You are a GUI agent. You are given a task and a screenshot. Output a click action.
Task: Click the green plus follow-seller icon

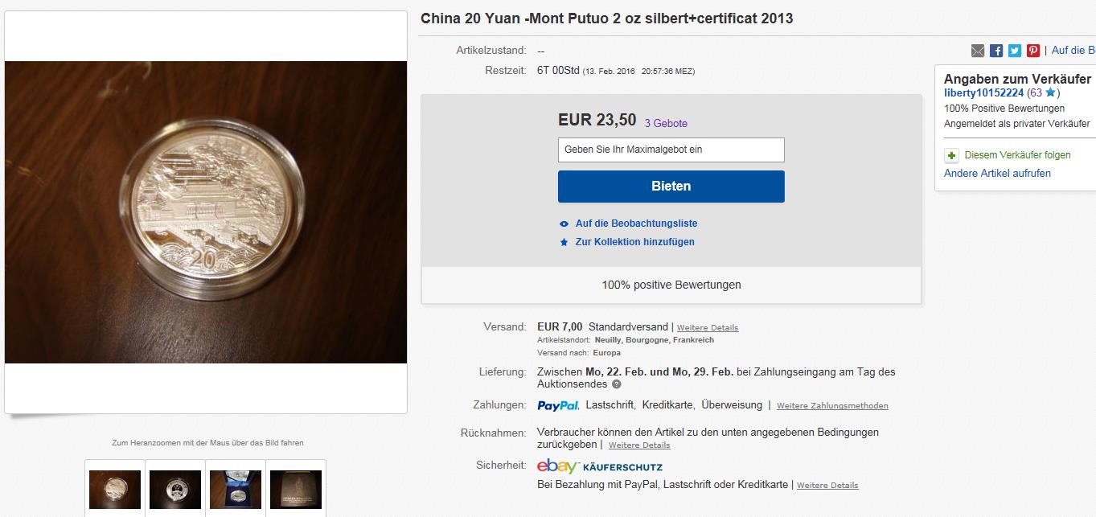pos(951,156)
